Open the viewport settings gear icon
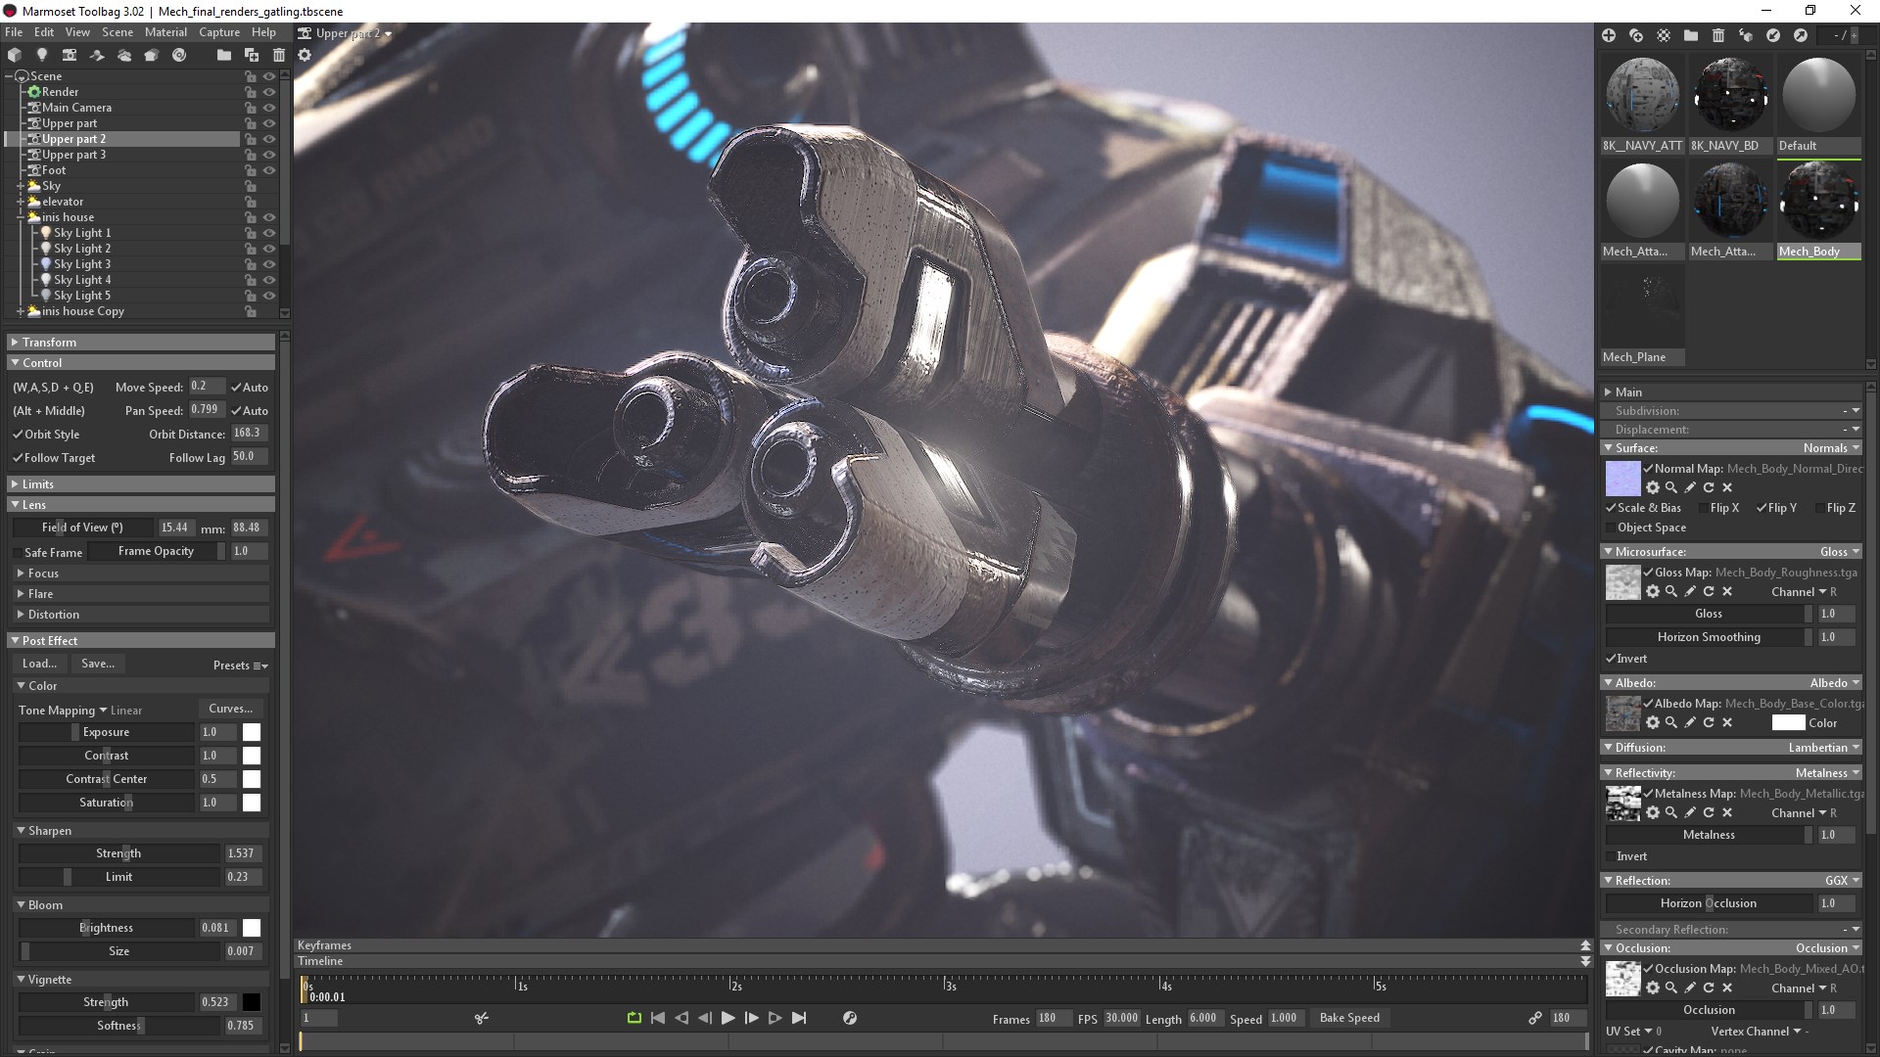 click(305, 56)
